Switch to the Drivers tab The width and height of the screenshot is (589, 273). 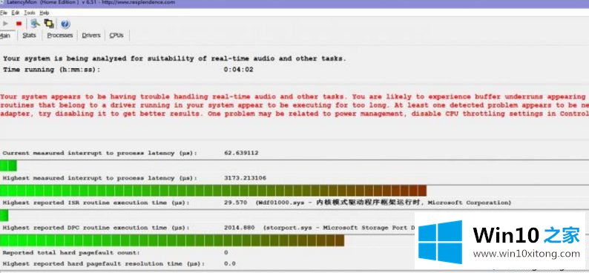[91, 36]
